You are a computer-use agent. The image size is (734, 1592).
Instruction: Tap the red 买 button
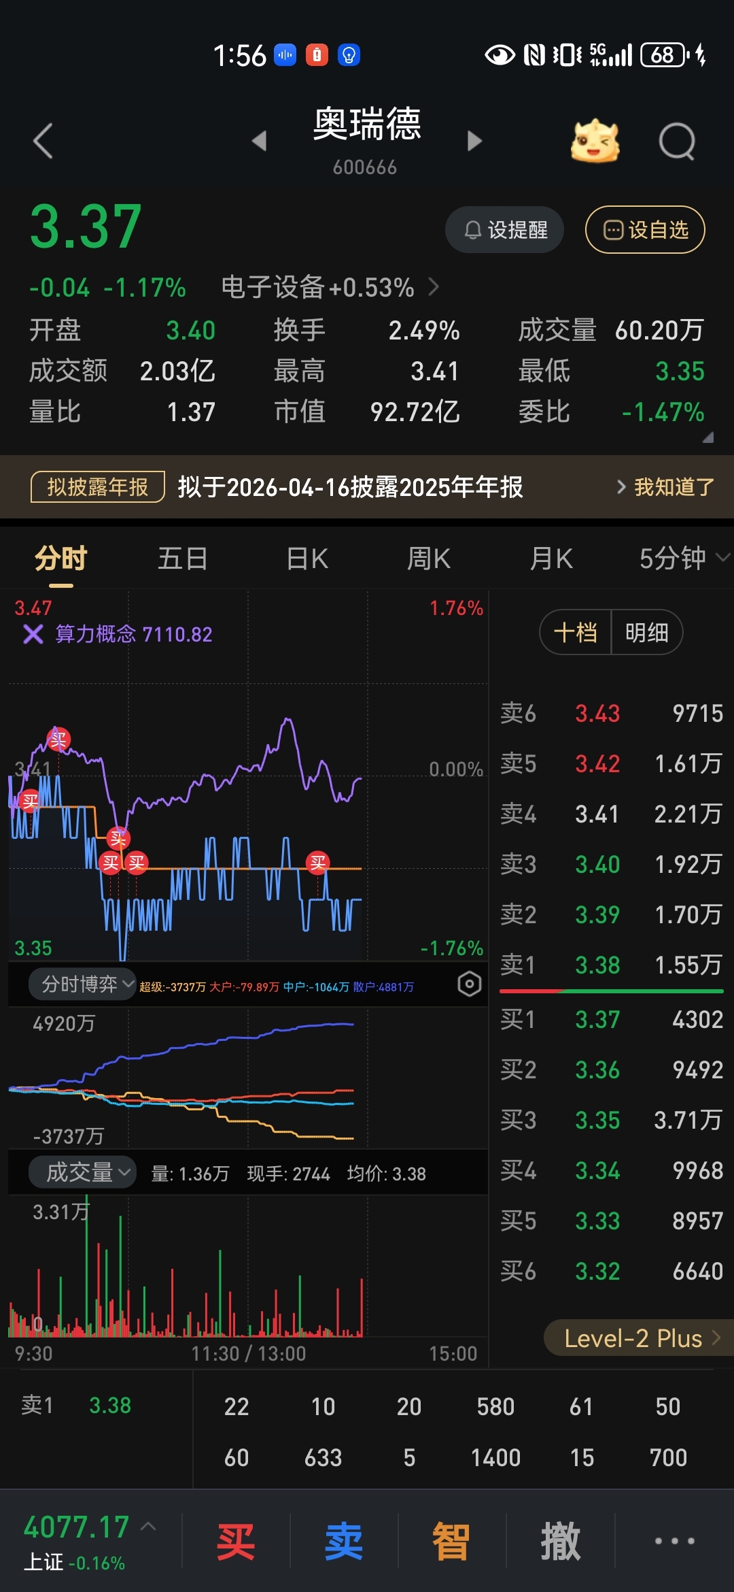(236, 1541)
